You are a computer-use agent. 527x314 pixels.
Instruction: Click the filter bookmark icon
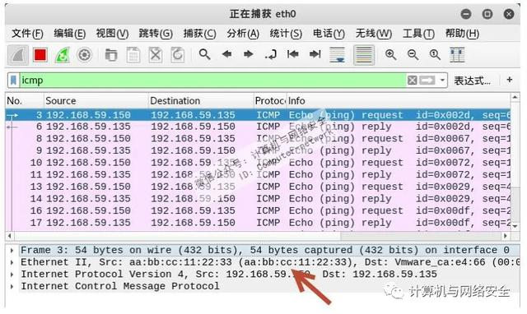pos(13,81)
